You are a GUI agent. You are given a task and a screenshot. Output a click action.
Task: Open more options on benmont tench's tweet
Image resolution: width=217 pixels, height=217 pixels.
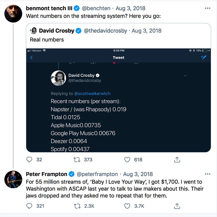click(x=208, y=8)
